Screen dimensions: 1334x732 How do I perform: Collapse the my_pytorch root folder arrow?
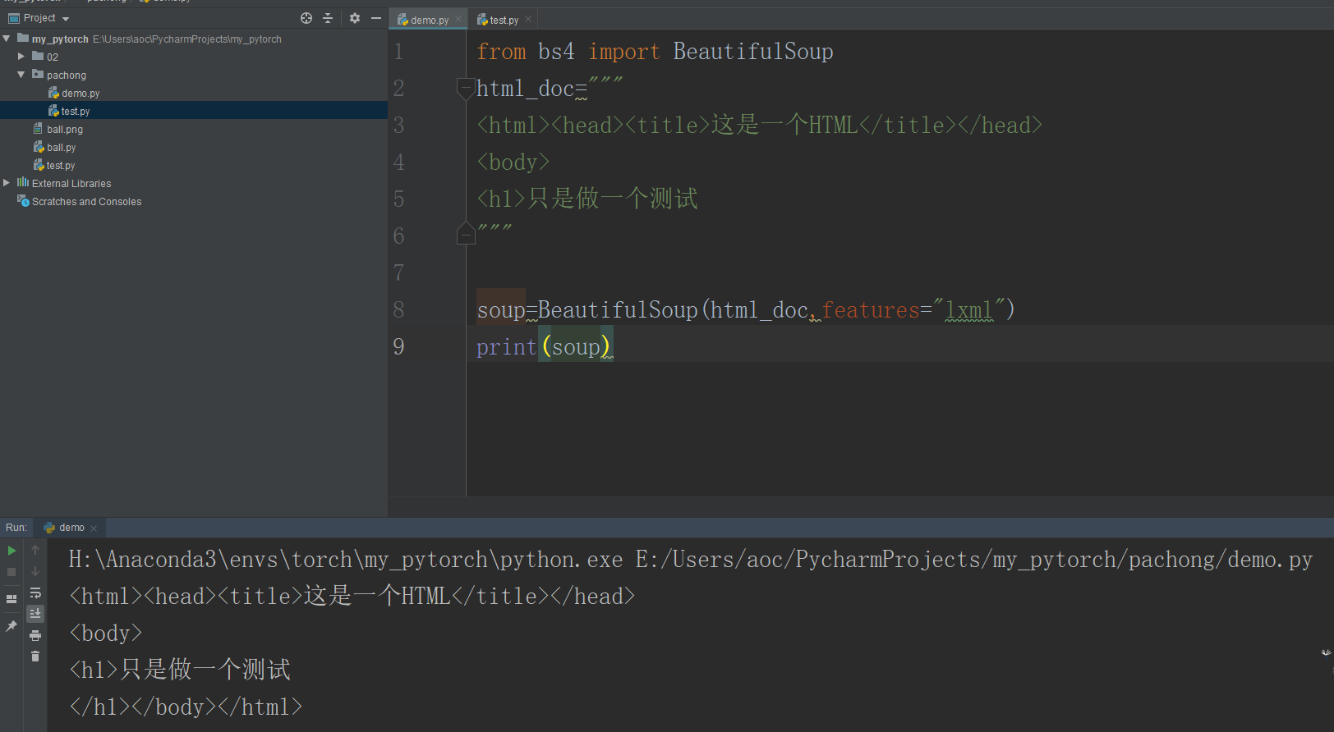tap(7, 39)
